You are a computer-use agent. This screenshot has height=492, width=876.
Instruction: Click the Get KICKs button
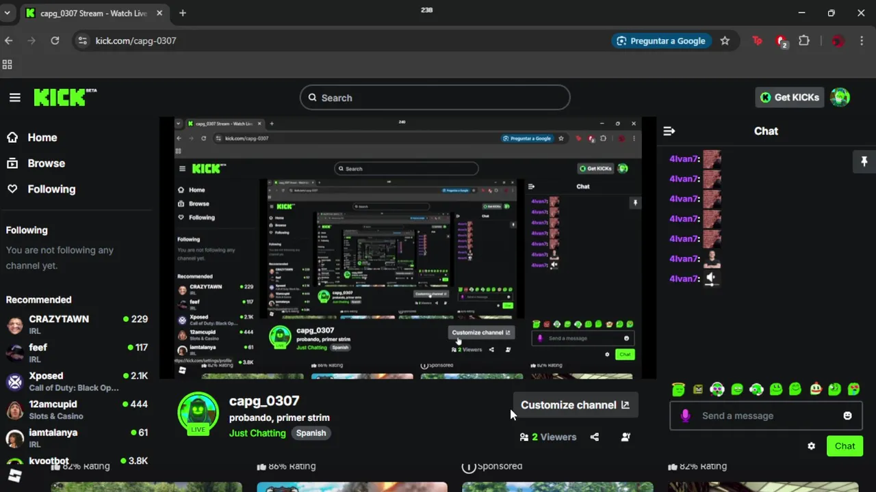point(789,97)
